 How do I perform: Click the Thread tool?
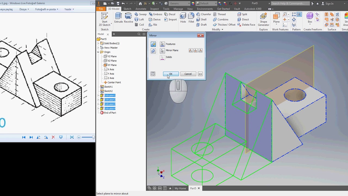point(219,14)
